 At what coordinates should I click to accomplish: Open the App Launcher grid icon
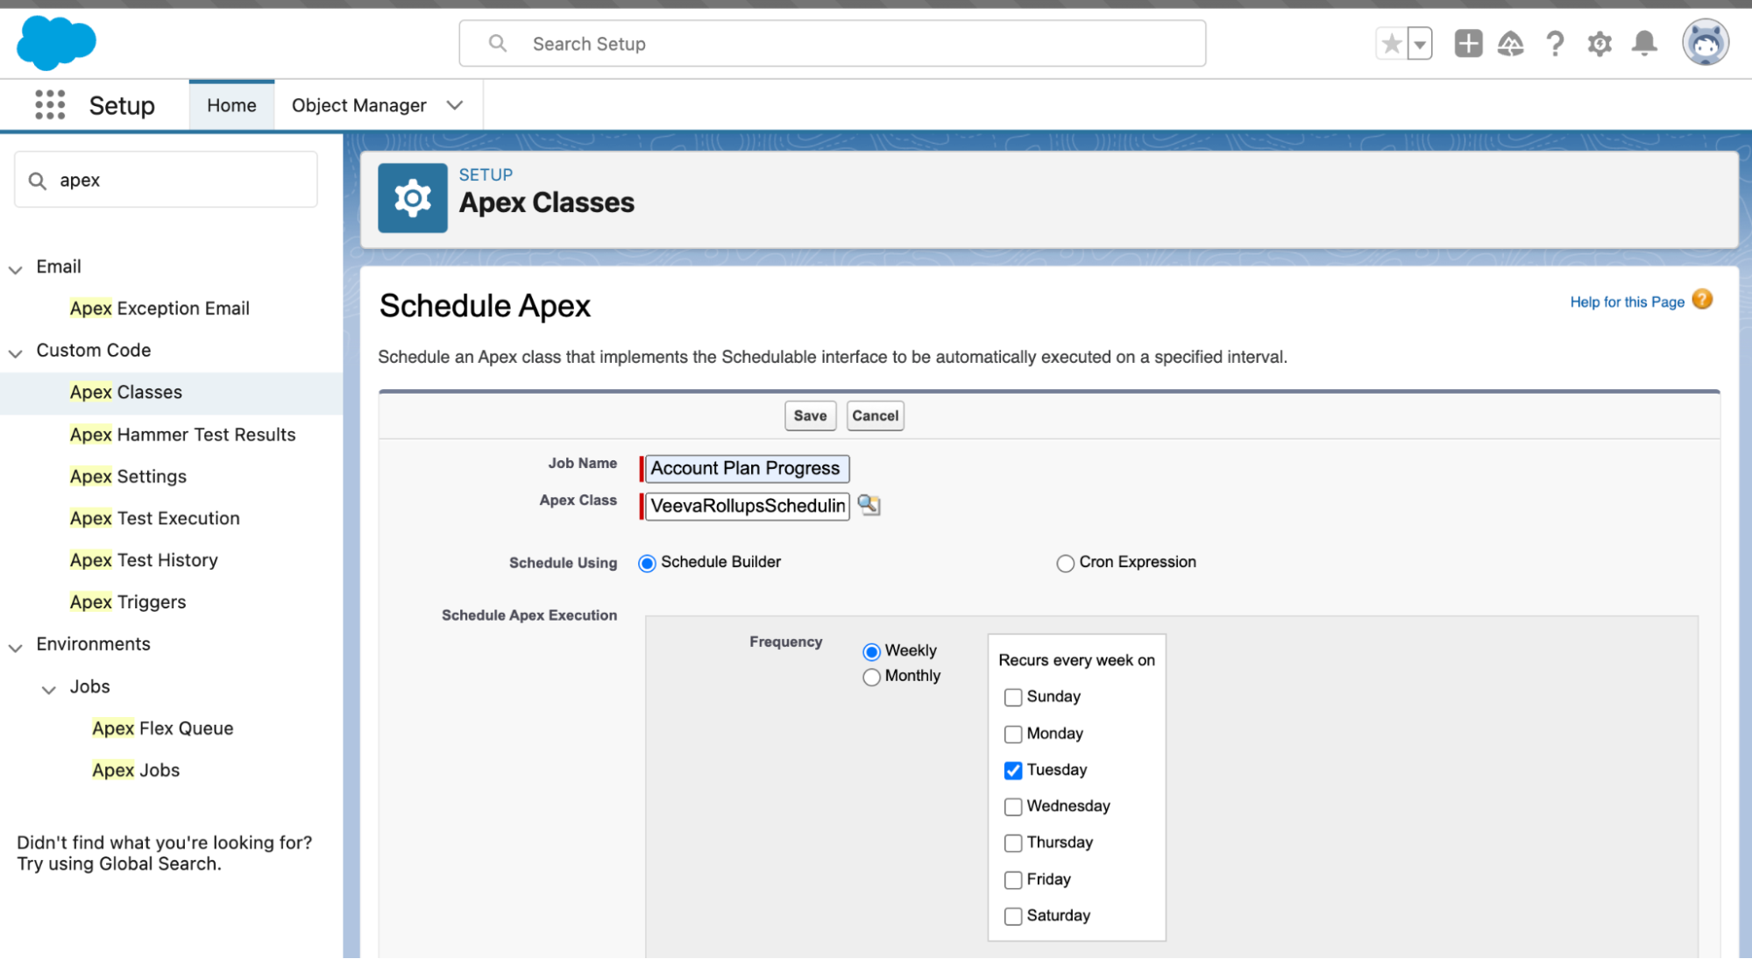tap(50, 105)
